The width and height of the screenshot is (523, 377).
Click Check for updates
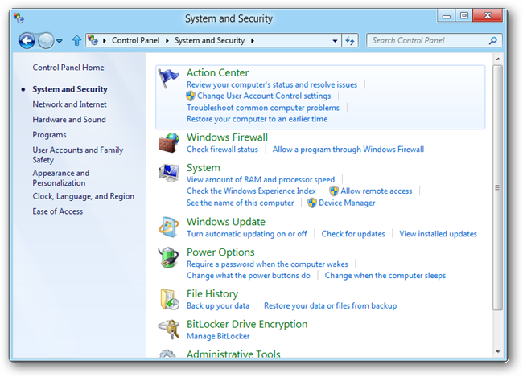[x=353, y=234]
